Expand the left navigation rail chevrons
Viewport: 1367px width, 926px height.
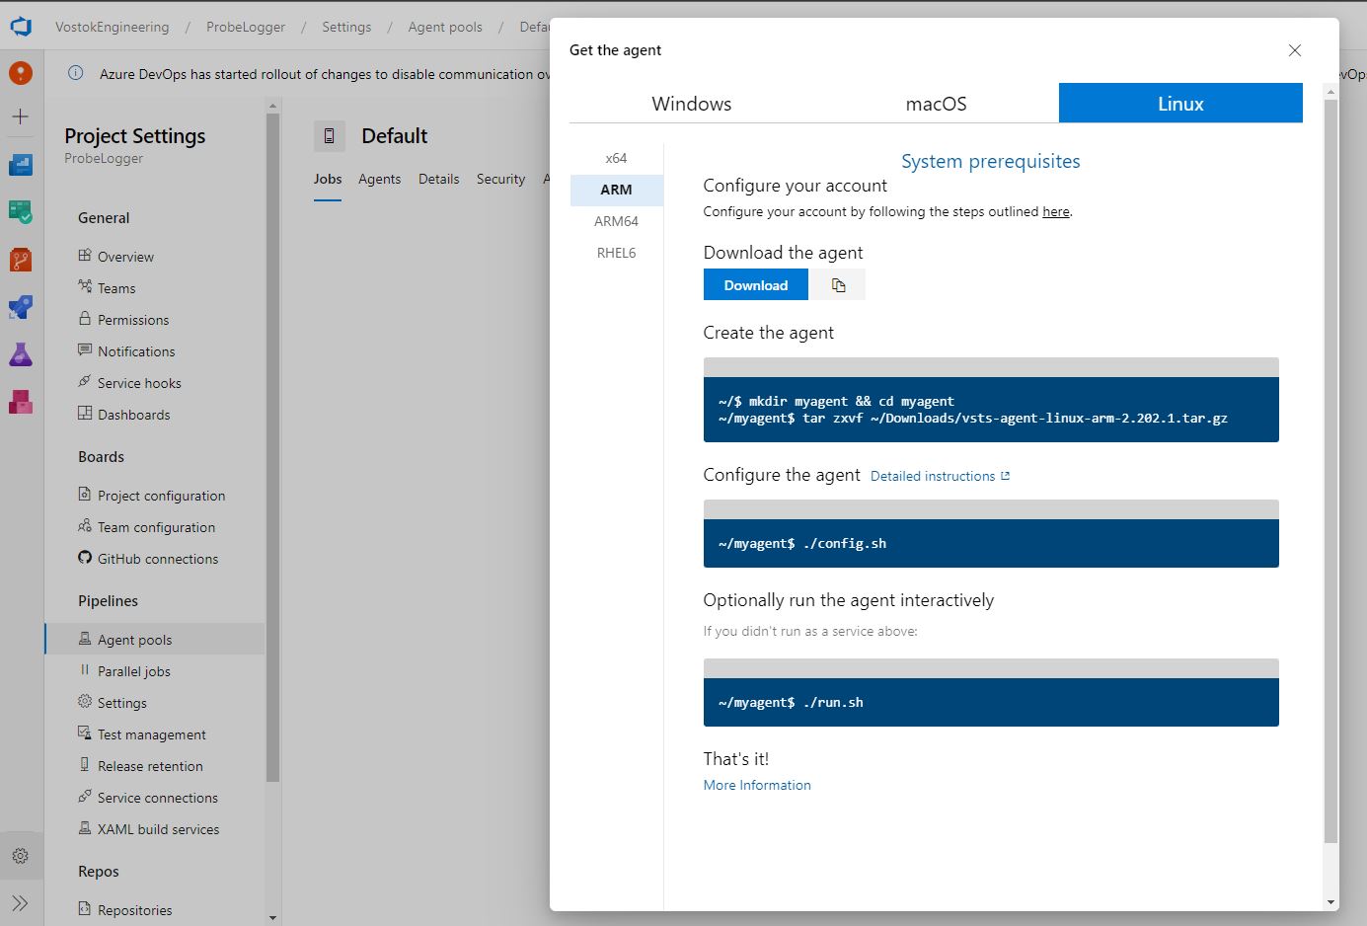[21, 903]
